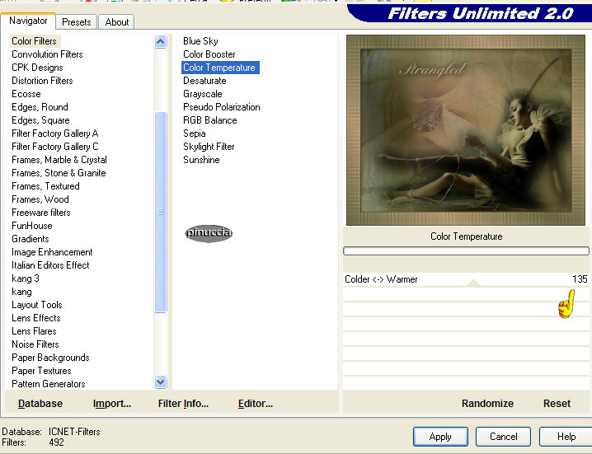Click the Colder <-> Warmer slider handle
This screenshot has height=454, width=592.
473,283
